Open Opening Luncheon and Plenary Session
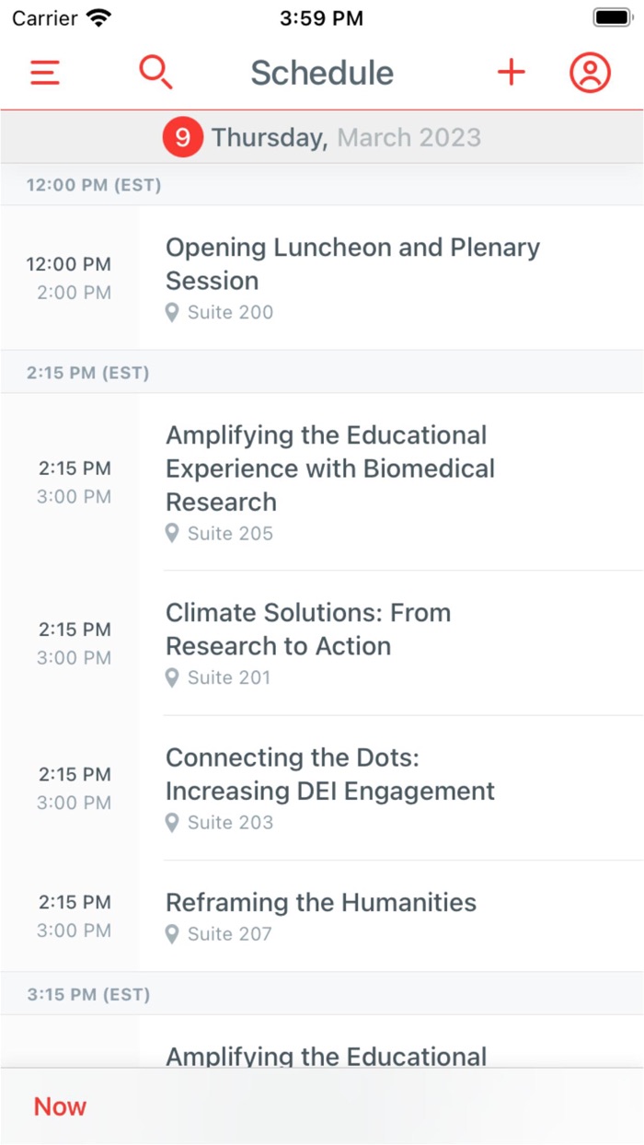 (x=352, y=264)
